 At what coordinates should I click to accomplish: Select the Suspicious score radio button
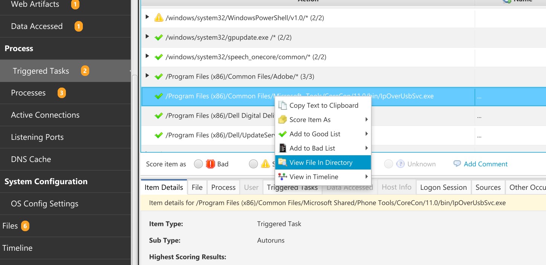coord(253,164)
